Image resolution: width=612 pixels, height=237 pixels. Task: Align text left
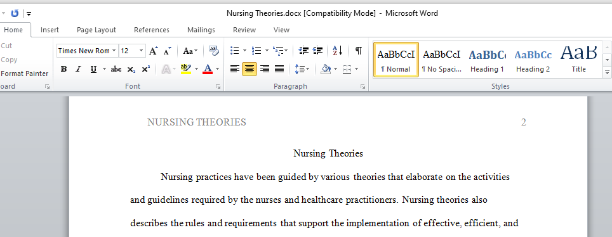[x=234, y=69]
